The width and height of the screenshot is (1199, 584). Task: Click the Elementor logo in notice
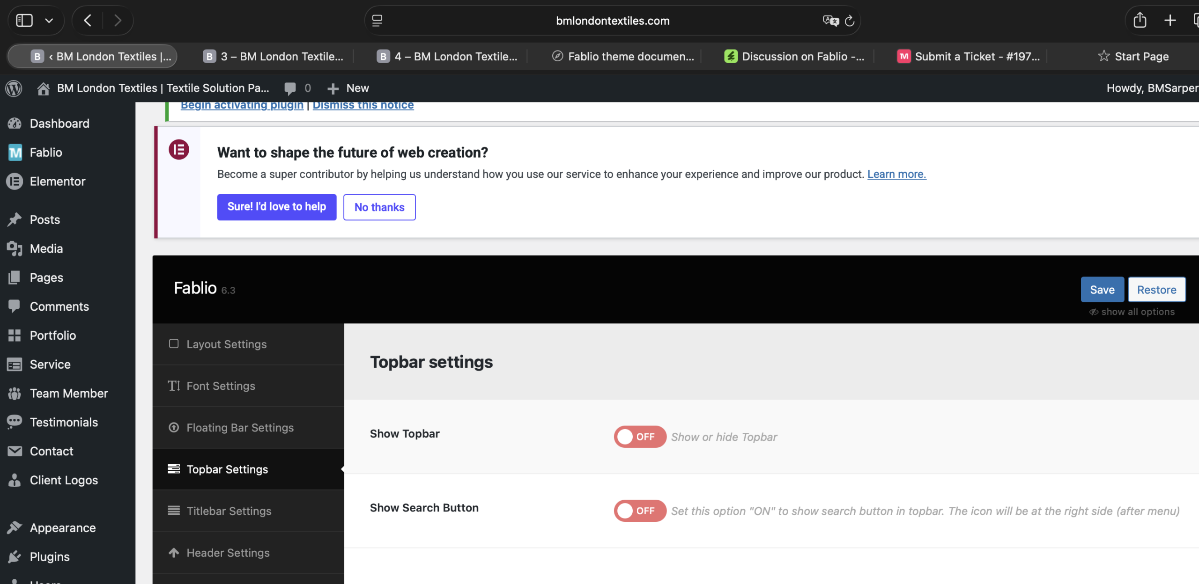coord(179,150)
